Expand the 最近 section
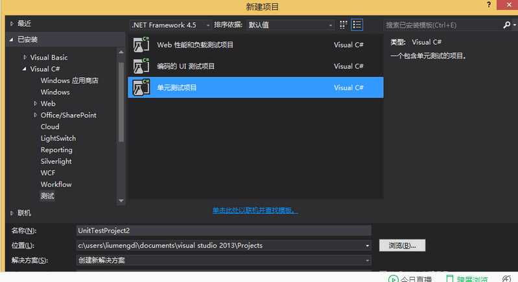The height and width of the screenshot is (282, 518). [x=12, y=23]
